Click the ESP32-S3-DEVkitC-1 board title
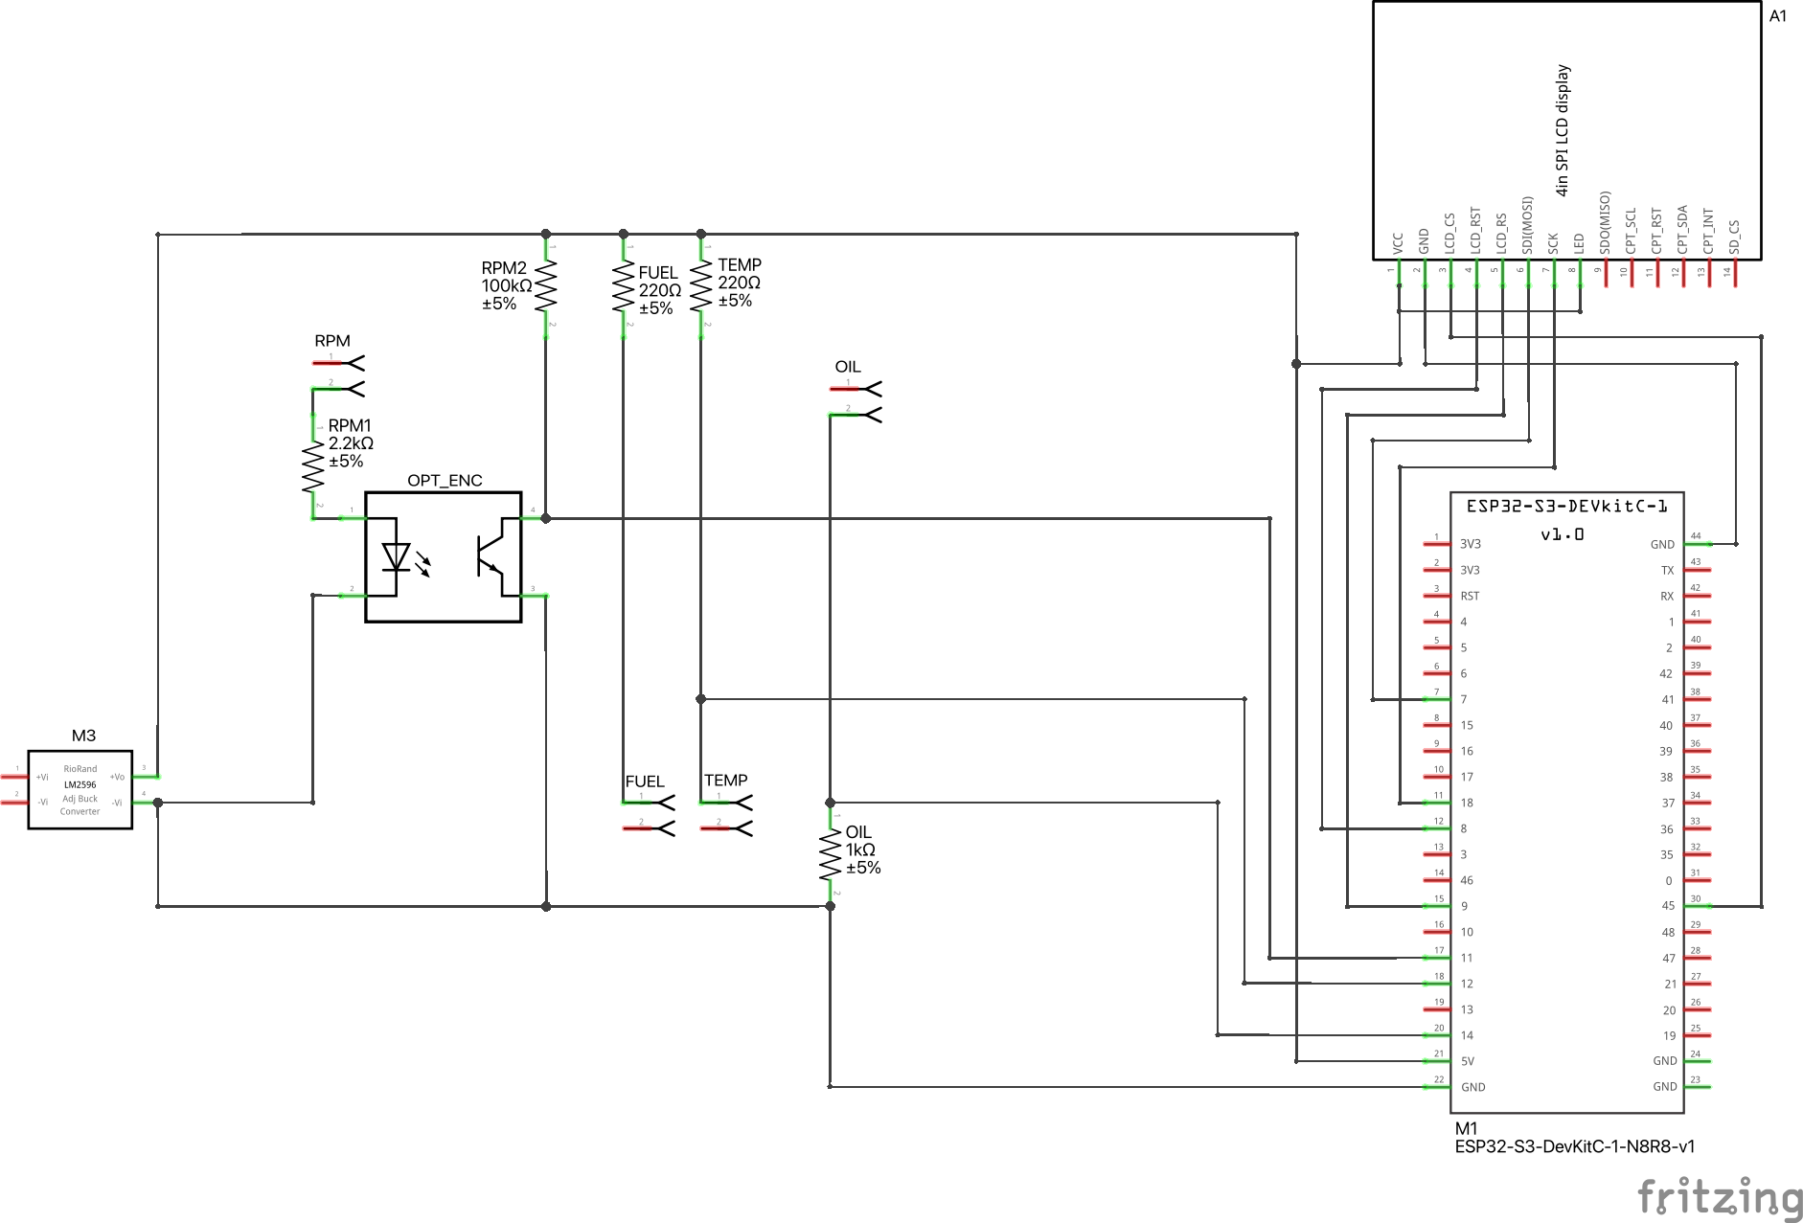The height and width of the screenshot is (1223, 1803). click(x=1566, y=507)
